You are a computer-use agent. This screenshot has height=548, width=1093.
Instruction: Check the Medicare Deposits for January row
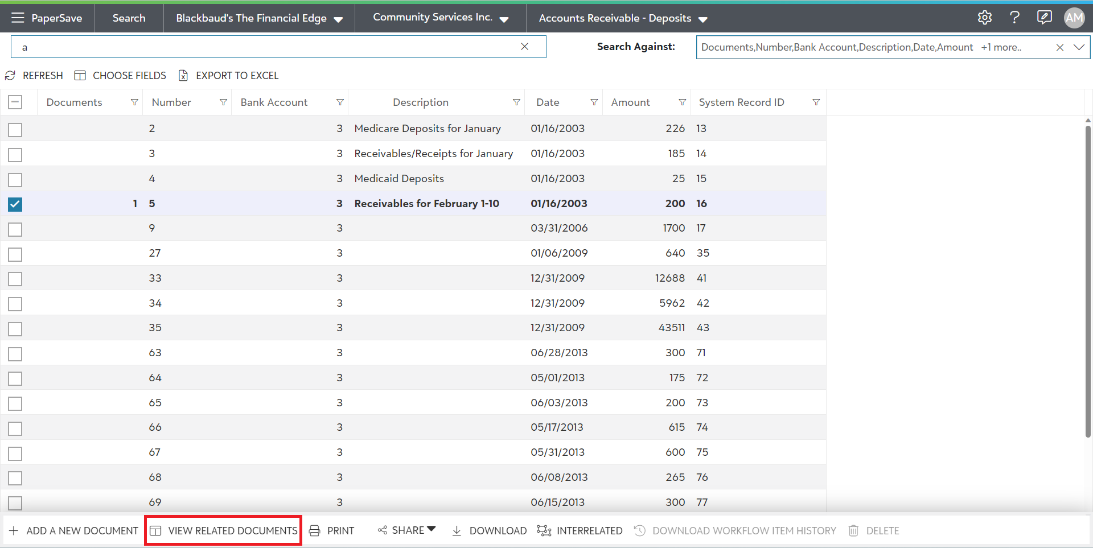point(15,130)
